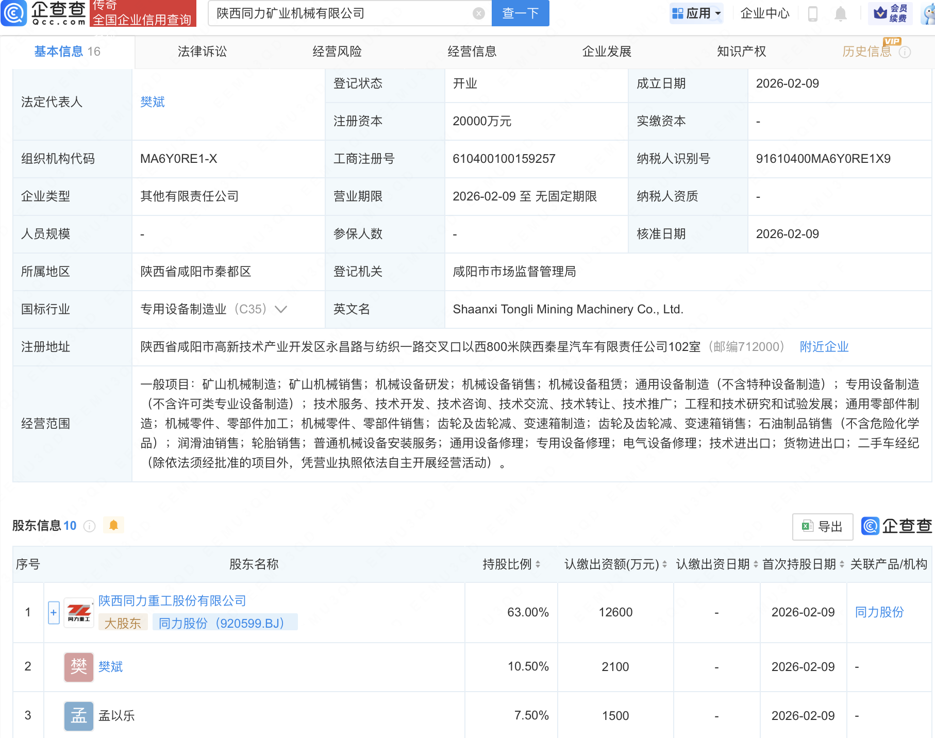Click the shareholder info tooltip icon
The height and width of the screenshot is (738, 935).
point(90,526)
